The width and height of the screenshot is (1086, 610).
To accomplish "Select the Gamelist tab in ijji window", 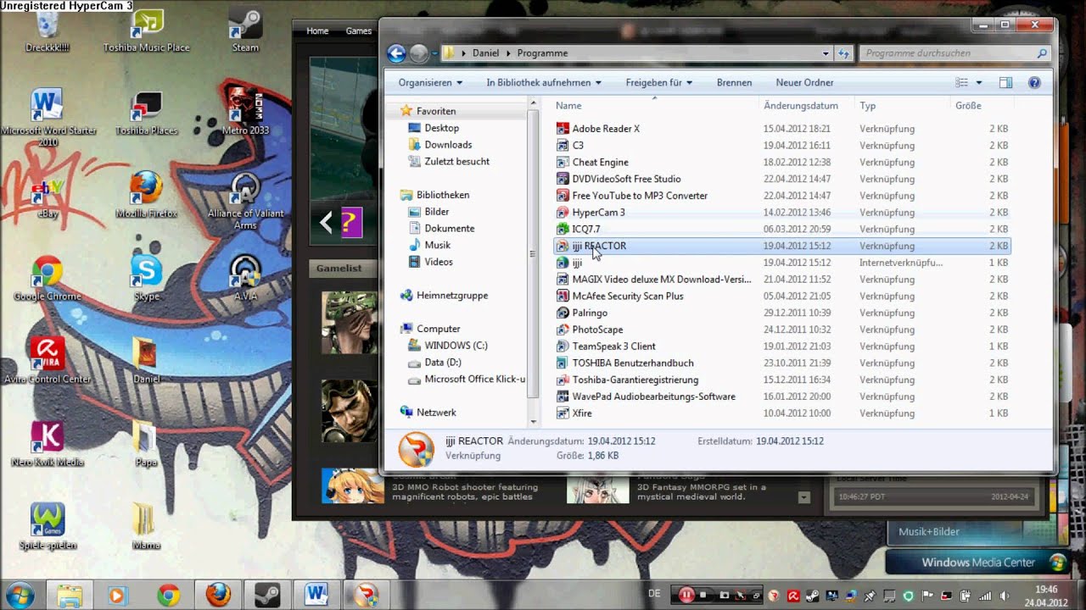I will click(x=339, y=268).
